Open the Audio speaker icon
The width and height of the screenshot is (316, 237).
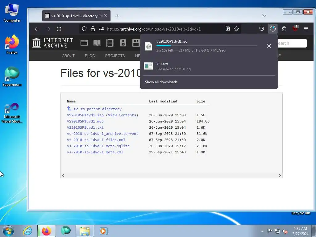(x=123, y=43)
